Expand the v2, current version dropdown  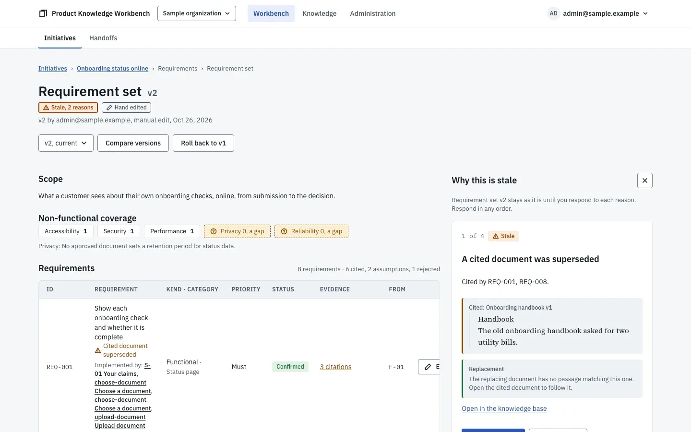66,143
